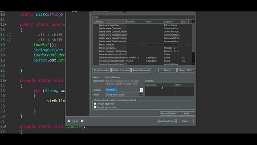
Task: Click 'StringBuilder' on line 17 in editor
Action: click(48, 50)
